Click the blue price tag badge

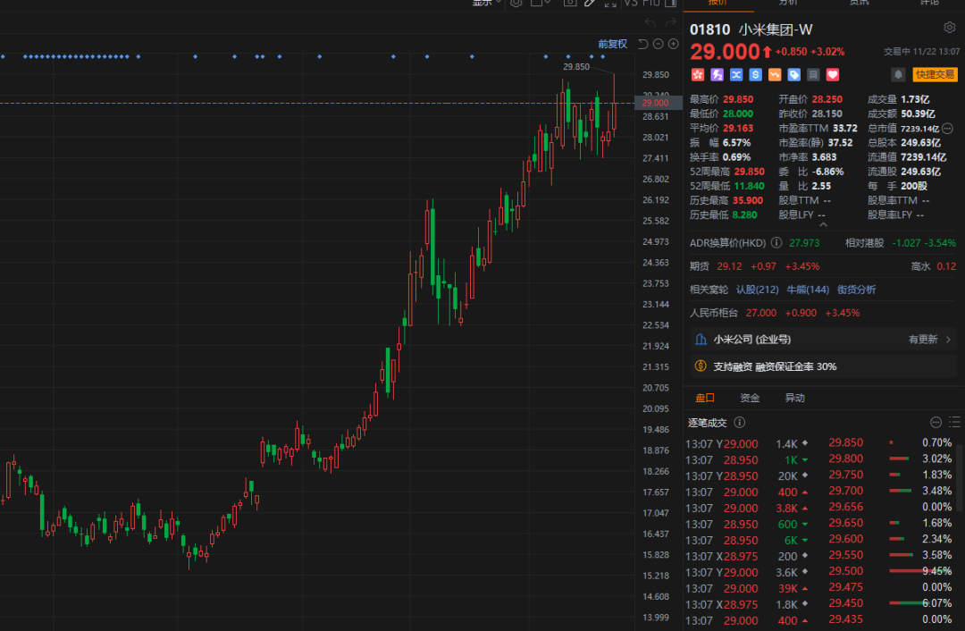click(794, 75)
